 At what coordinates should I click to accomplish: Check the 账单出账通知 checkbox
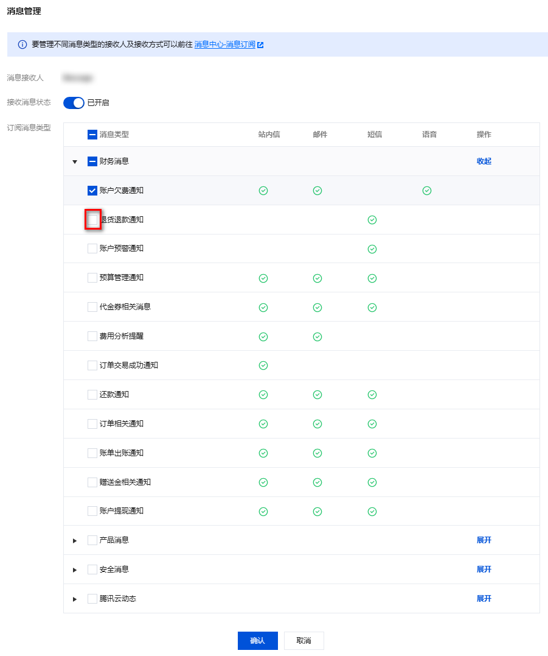tap(92, 453)
